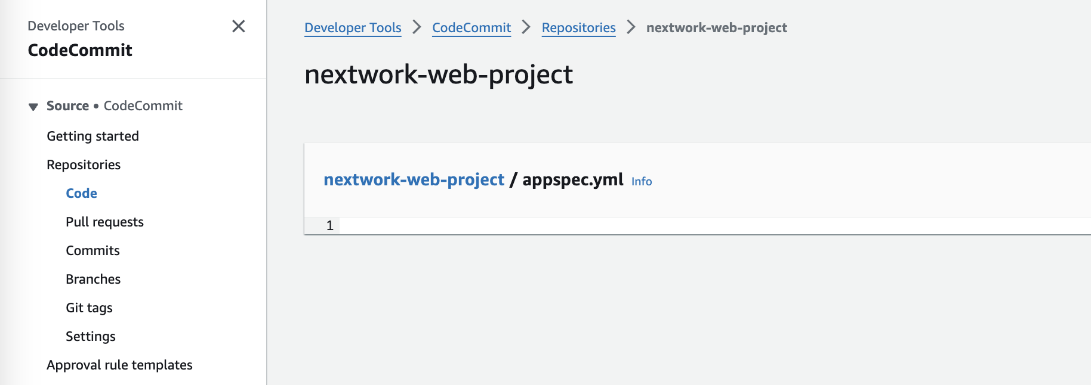Open Getting started in sidebar

point(93,136)
